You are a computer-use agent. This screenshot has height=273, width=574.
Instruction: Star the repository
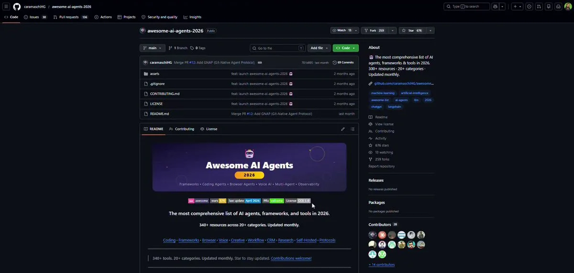point(412,31)
